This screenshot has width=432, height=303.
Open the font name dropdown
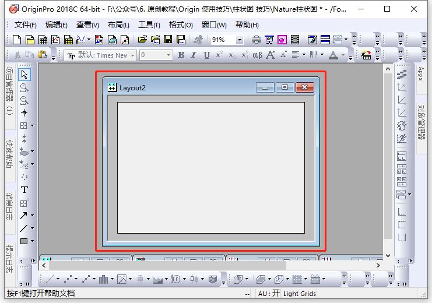(x=132, y=55)
